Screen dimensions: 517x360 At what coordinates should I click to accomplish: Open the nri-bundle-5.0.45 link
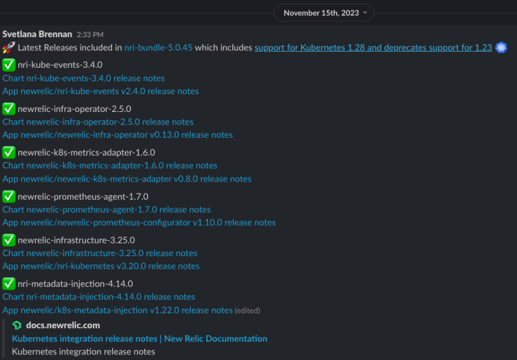coord(158,48)
